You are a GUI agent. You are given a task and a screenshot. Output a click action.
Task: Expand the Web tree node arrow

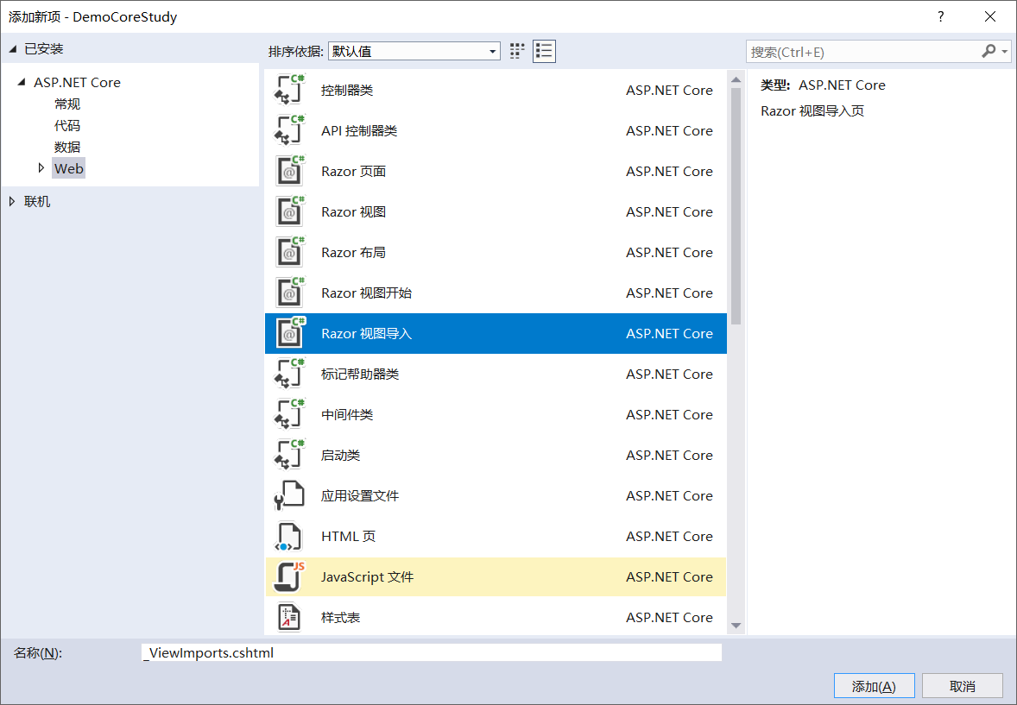point(41,168)
